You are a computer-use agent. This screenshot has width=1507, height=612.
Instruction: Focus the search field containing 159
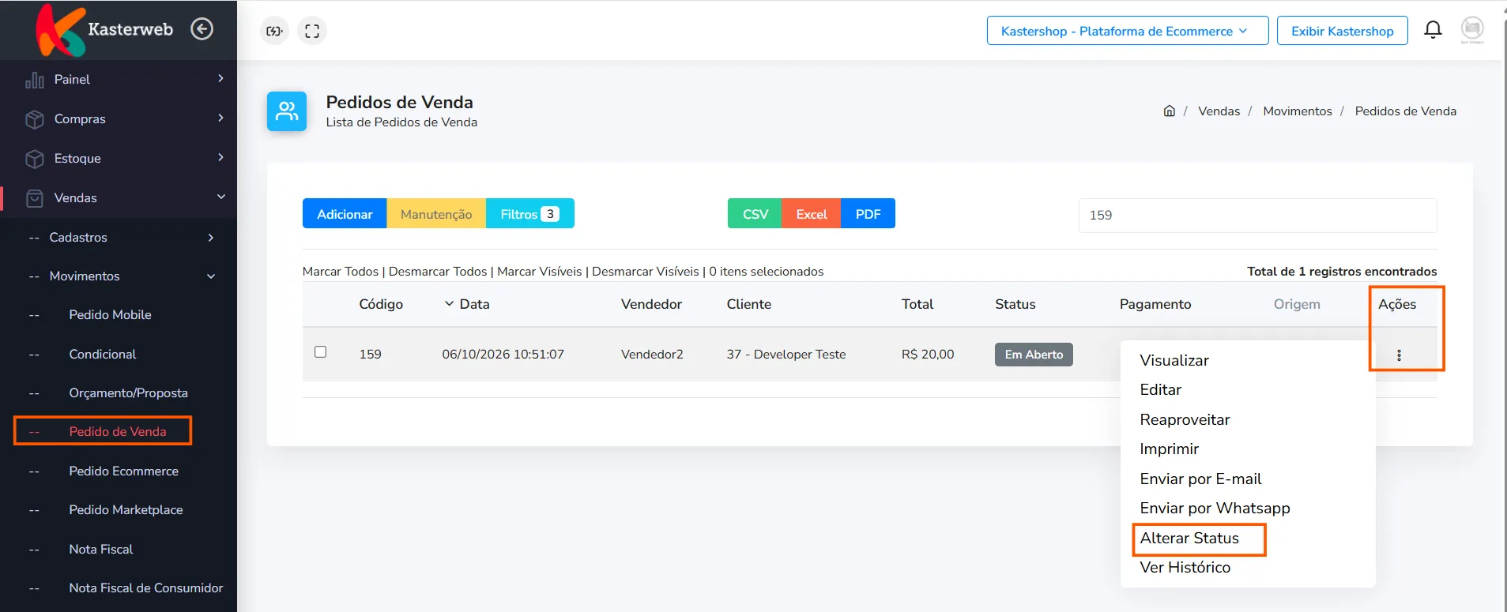tap(1257, 216)
